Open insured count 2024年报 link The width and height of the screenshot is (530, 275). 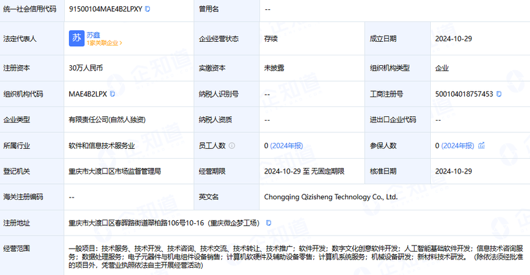pyautogui.click(x=458, y=145)
